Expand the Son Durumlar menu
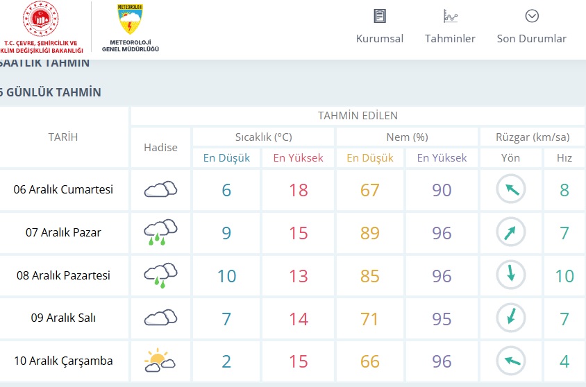This screenshot has width=586, height=387. 532,39
